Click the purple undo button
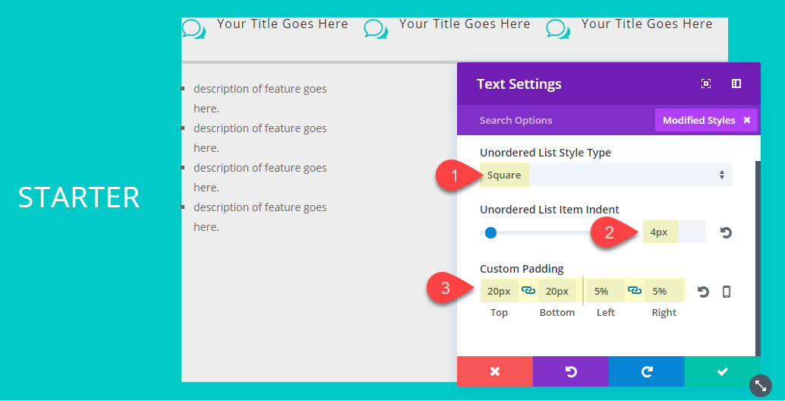 (570, 371)
